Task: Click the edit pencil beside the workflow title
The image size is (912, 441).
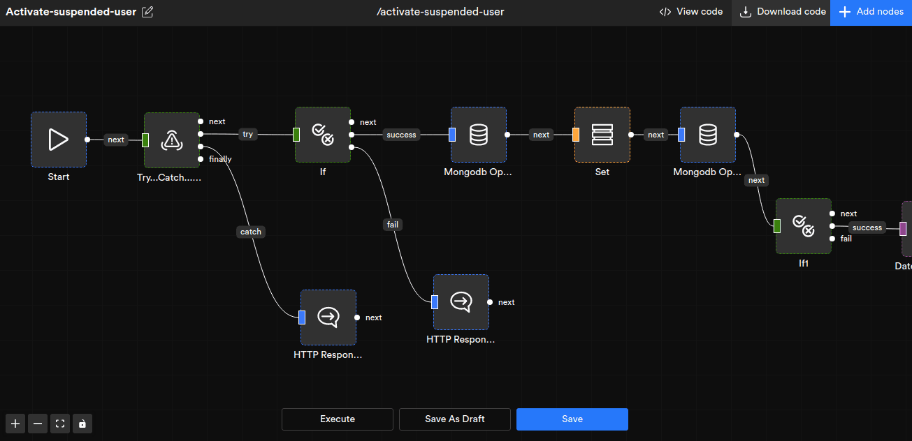Action: pyautogui.click(x=147, y=12)
